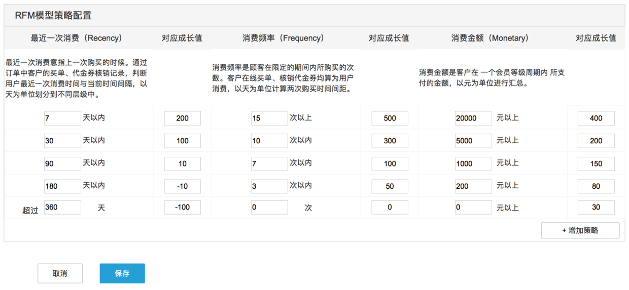
Task: Click the 次以上 label beside 15
Action: [301, 117]
